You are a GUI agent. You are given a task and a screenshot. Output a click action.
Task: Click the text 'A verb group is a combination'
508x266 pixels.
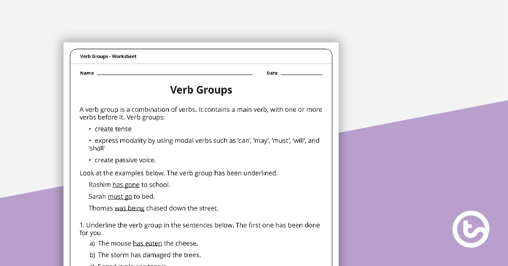click(x=201, y=113)
